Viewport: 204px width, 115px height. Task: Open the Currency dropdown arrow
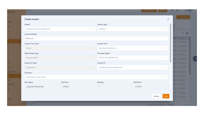pos(166,77)
